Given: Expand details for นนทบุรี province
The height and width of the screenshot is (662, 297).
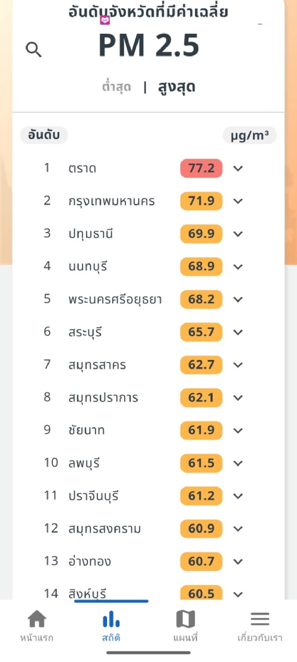Looking at the screenshot, I should point(238,267).
